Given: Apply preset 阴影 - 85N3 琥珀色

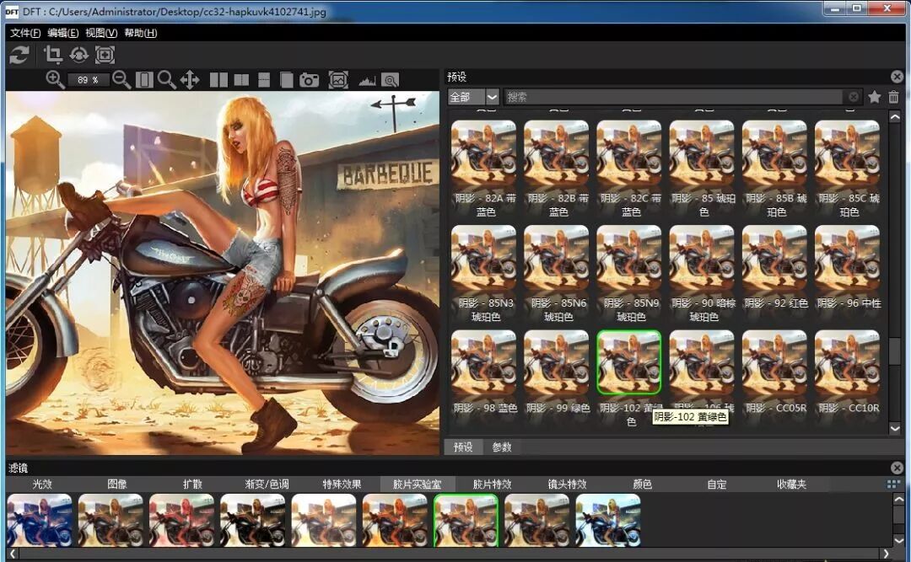Looking at the screenshot, I should point(483,258).
